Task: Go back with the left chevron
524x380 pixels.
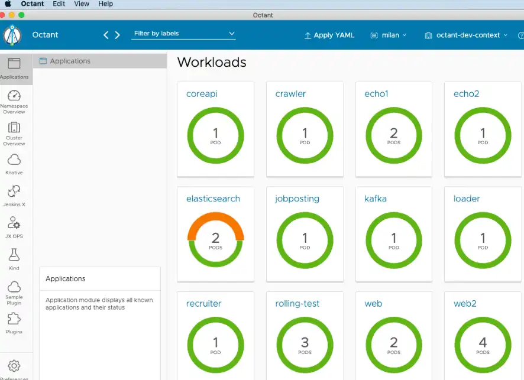Action: [106, 35]
